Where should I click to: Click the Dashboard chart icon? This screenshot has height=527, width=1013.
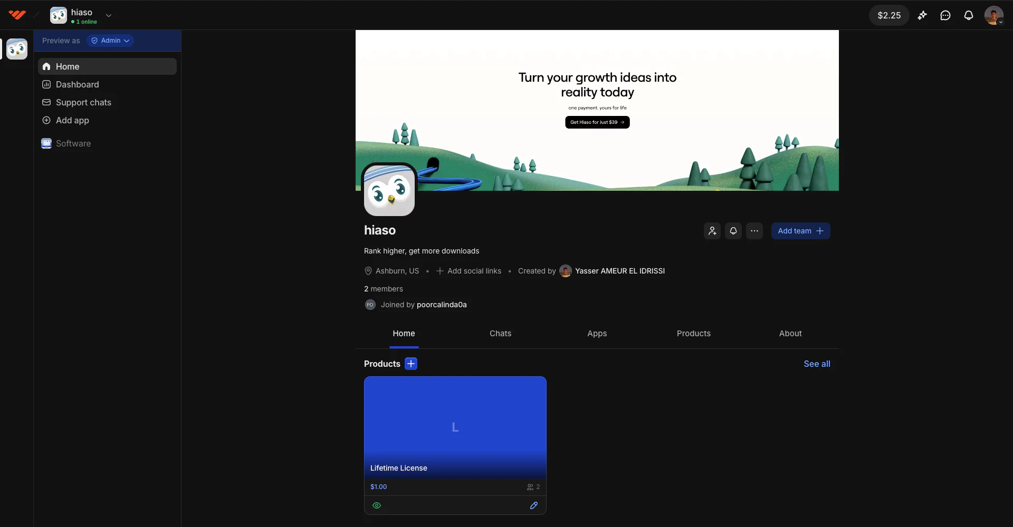[x=46, y=84]
